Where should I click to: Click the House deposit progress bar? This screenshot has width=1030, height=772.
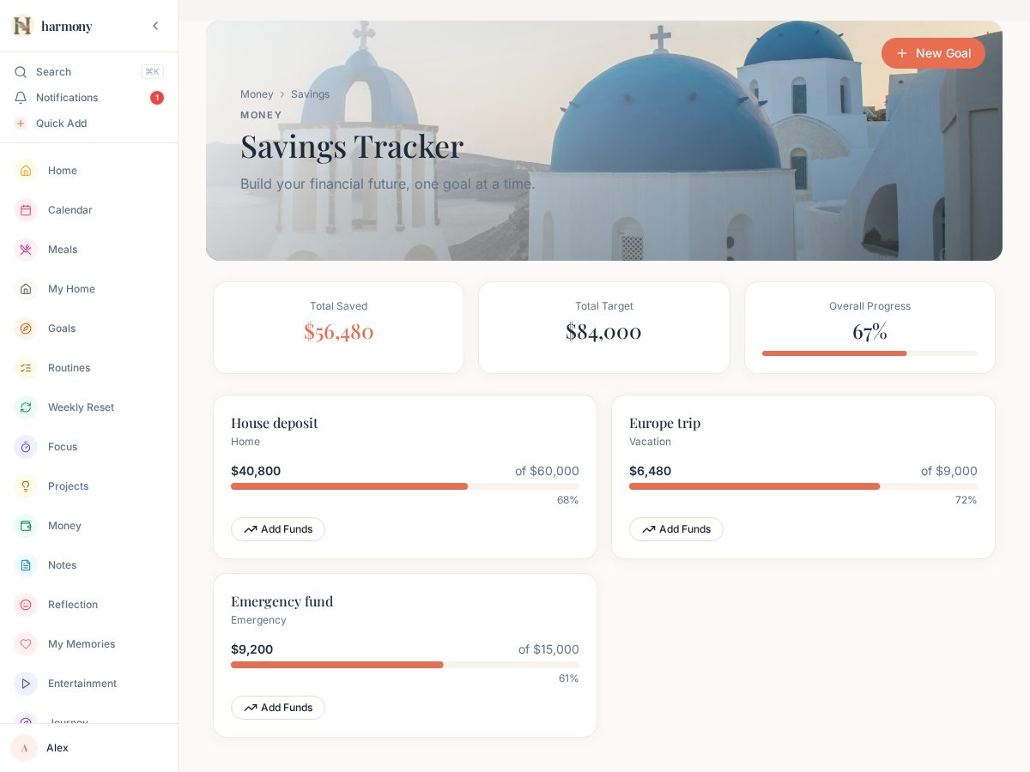405,486
